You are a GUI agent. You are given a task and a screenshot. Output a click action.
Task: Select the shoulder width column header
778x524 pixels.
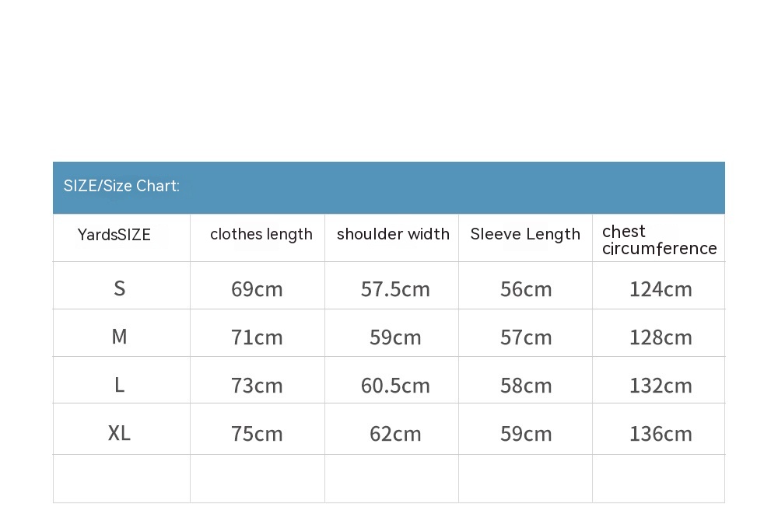[x=393, y=235]
